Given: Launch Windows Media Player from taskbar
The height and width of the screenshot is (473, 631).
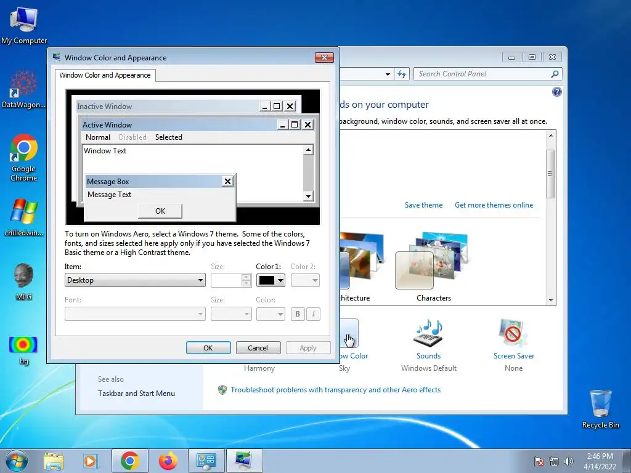Looking at the screenshot, I should click(x=91, y=461).
